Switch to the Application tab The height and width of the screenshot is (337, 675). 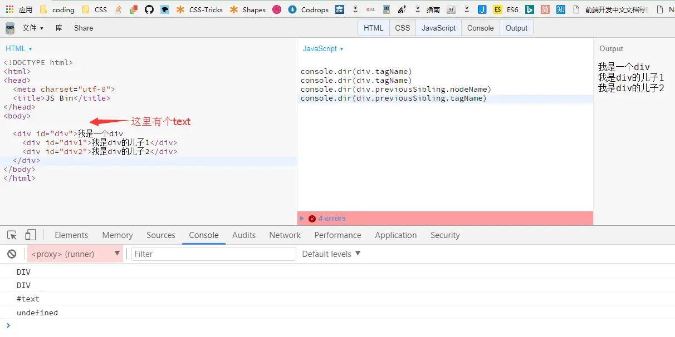(x=396, y=235)
